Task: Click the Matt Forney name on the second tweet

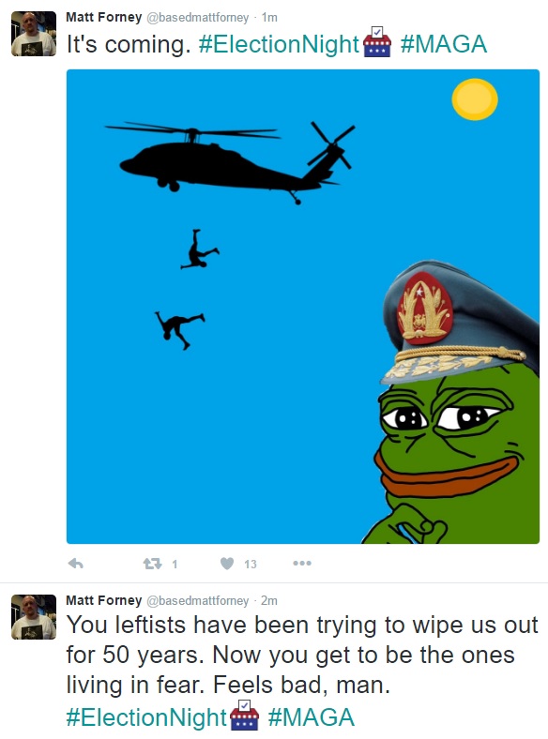Action: [104, 600]
